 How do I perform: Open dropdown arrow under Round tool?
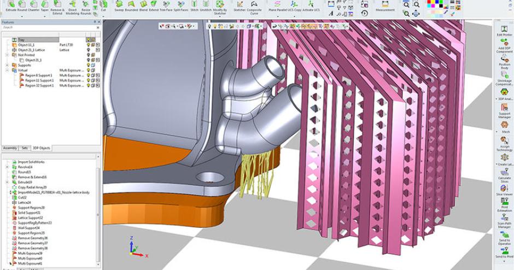tap(22, 15)
